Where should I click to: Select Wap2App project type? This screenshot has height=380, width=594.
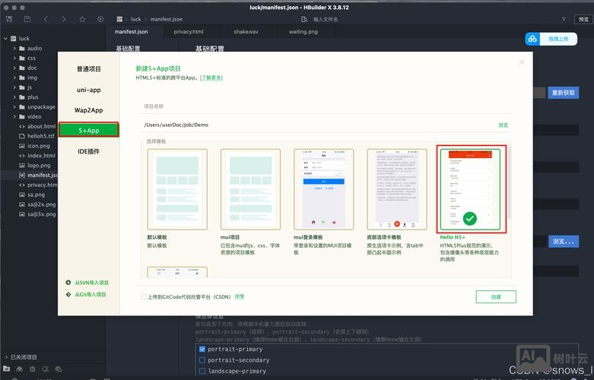89,110
